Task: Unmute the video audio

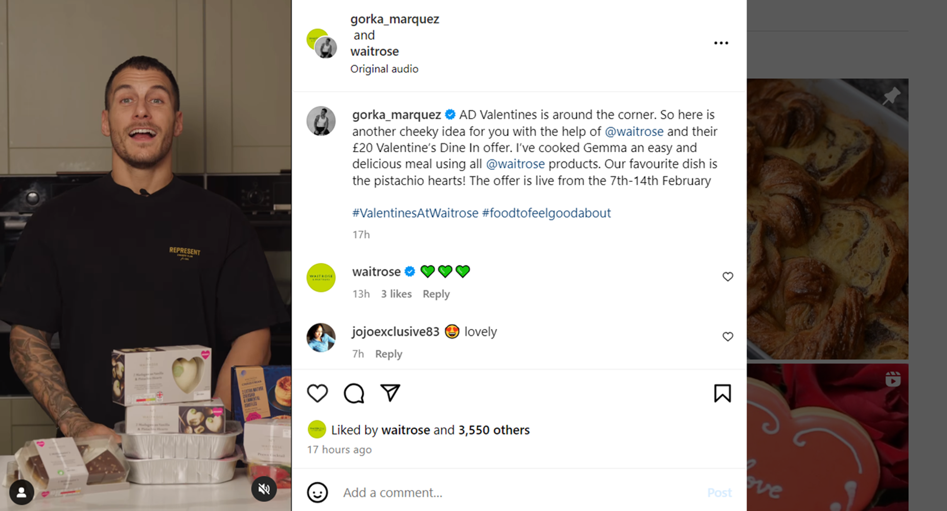Action: (264, 489)
